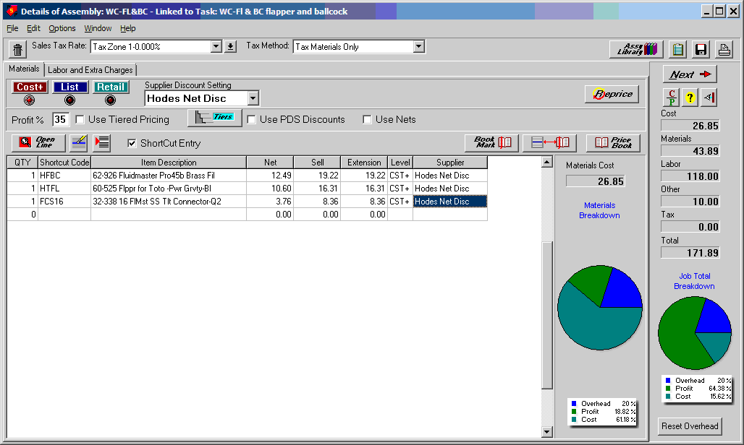Click the Supplier column header

click(x=450, y=163)
